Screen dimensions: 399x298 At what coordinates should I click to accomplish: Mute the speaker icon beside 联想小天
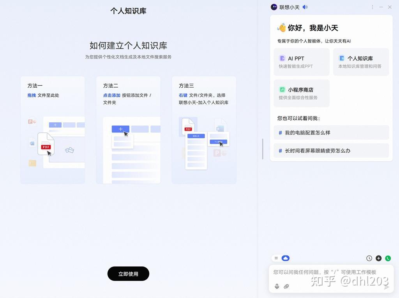click(x=305, y=7)
